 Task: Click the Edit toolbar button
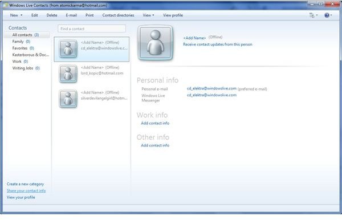click(x=34, y=15)
